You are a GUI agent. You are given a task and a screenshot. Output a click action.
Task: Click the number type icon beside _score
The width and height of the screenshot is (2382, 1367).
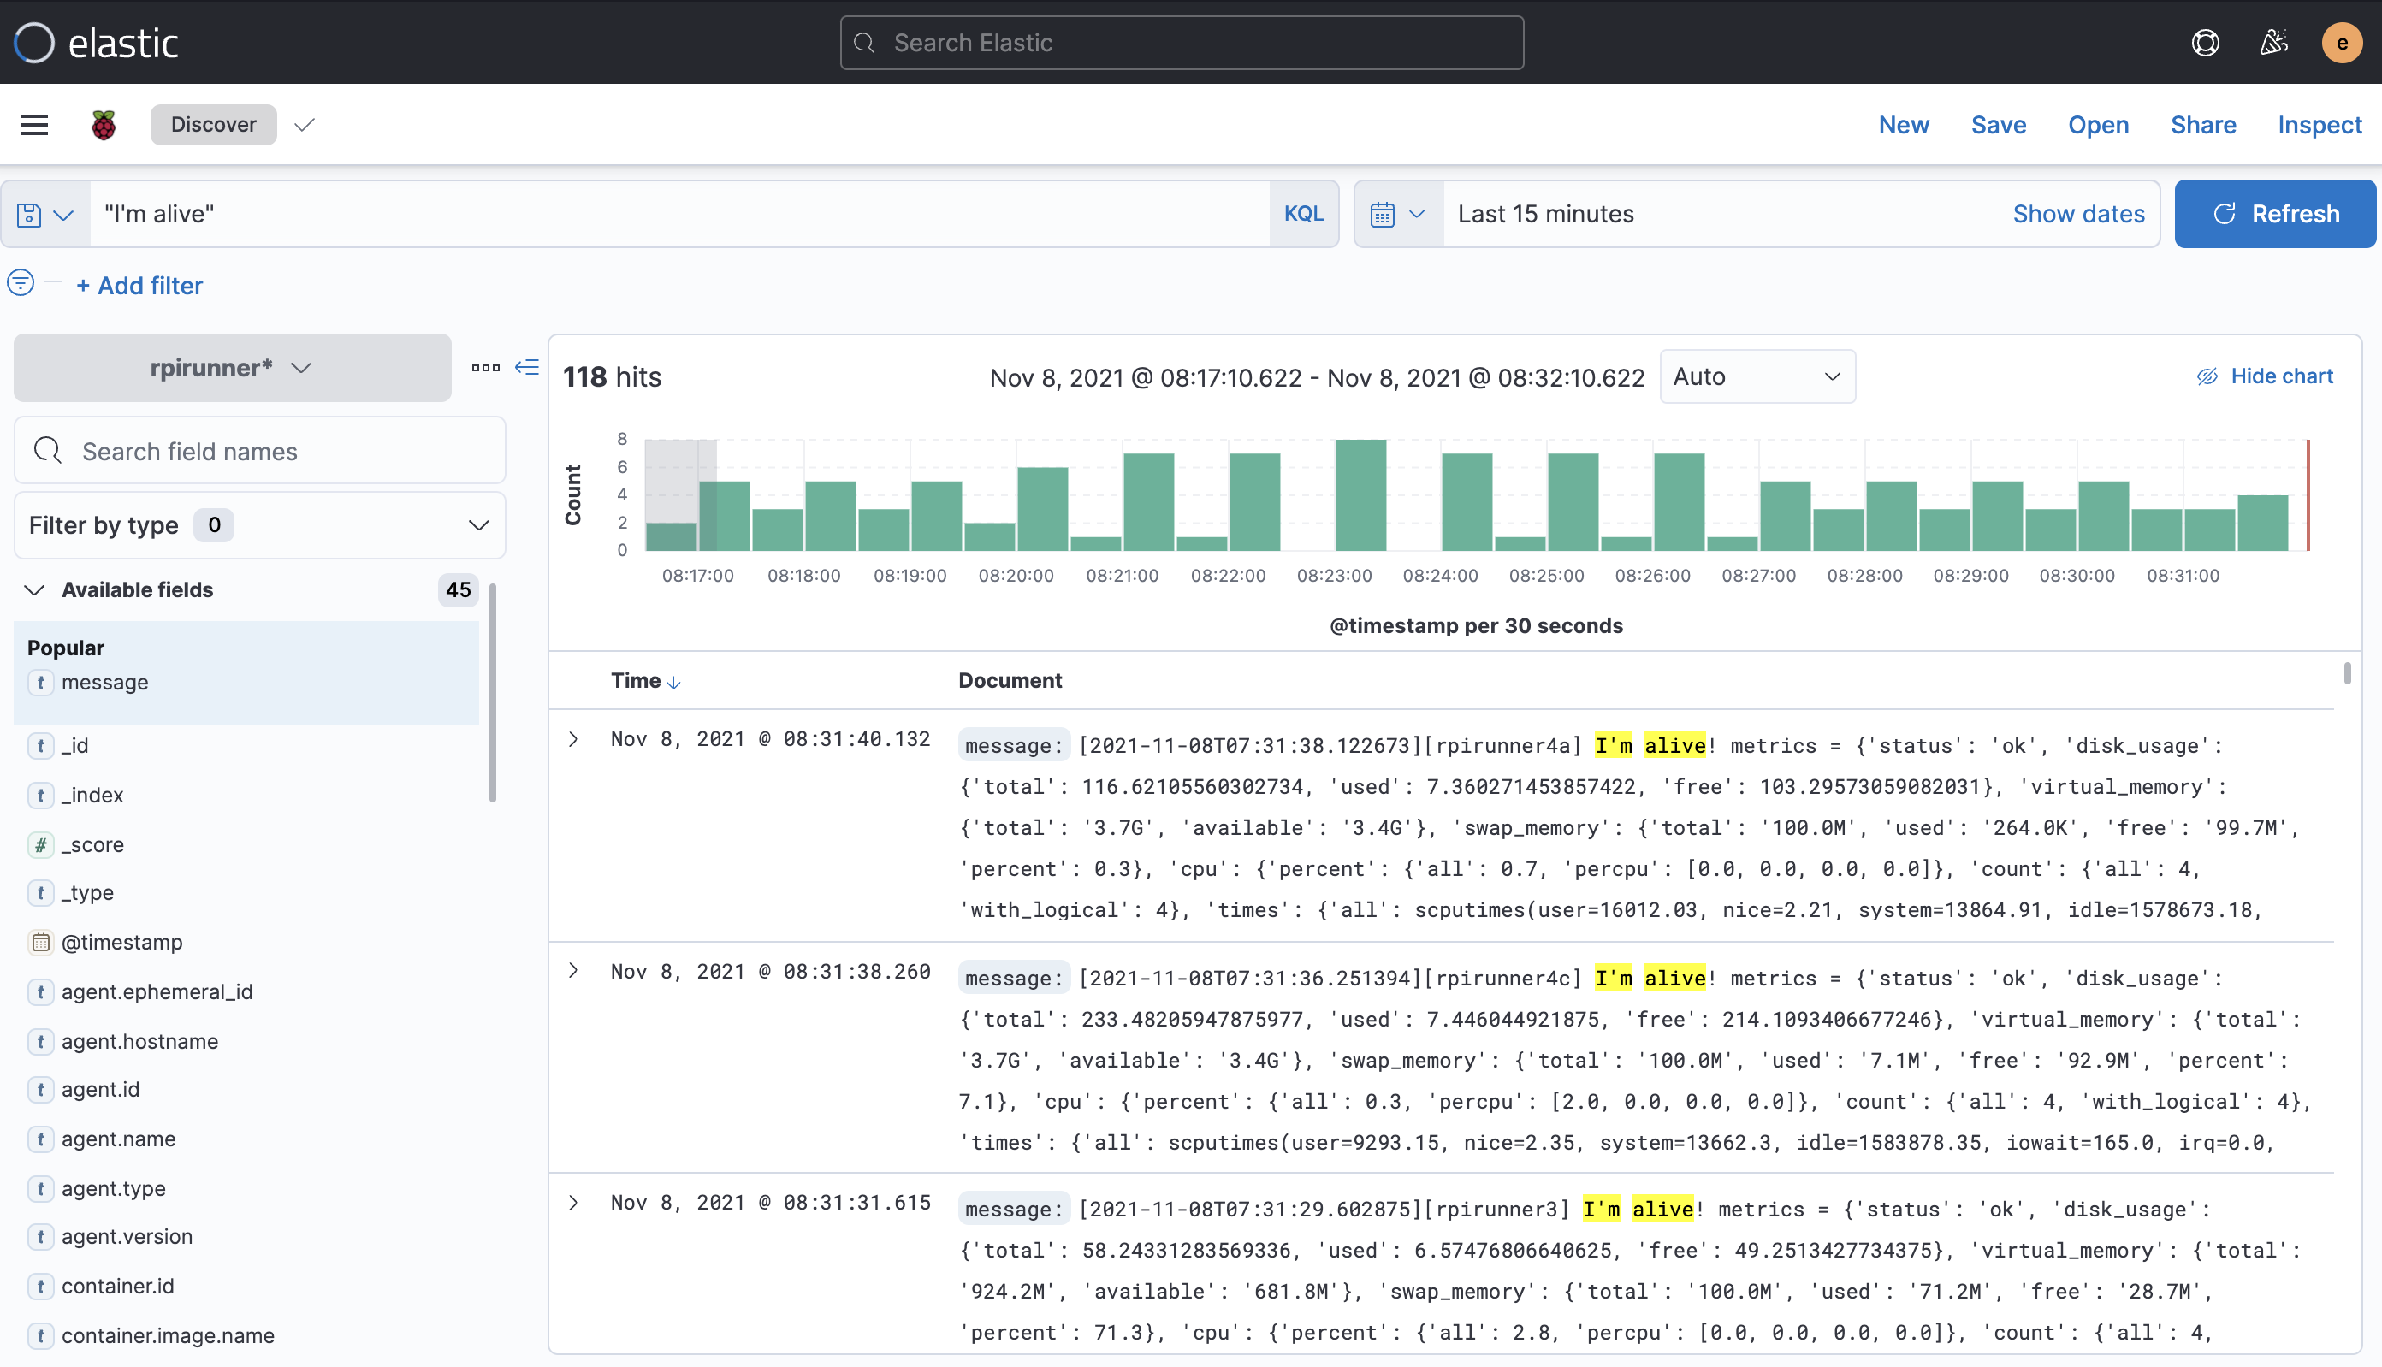point(39,844)
